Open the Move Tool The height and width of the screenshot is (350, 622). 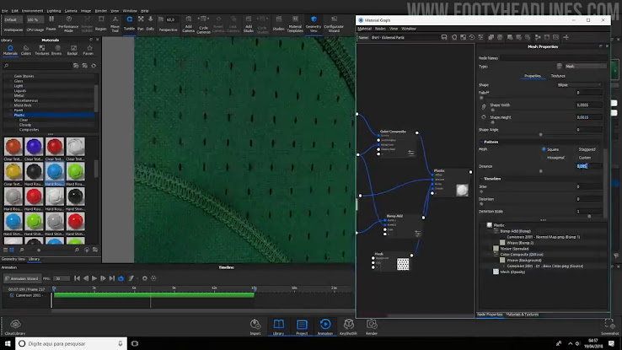[115, 24]
